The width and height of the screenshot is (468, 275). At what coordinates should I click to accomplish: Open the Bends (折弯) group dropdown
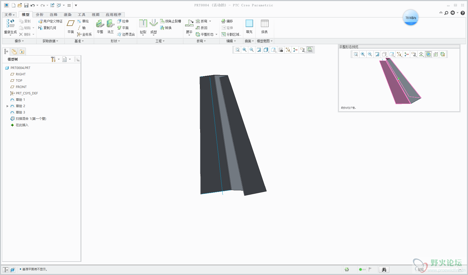201,41
